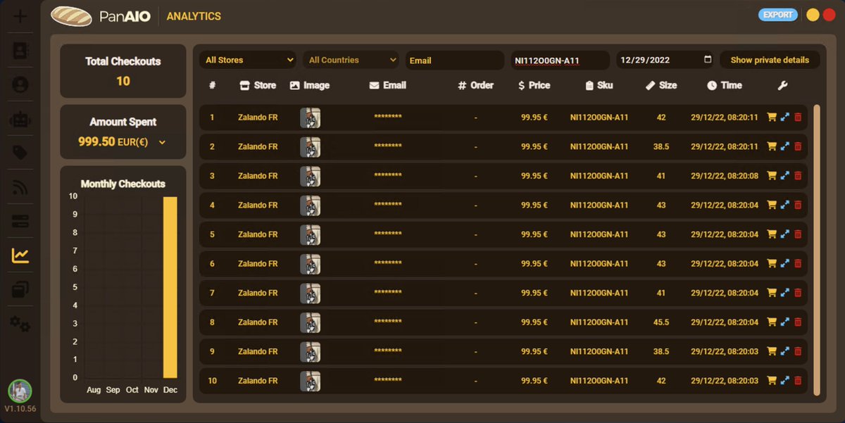845x423 pixels.
Task: Open the address book sidebar icon
Action: point(20,51)
